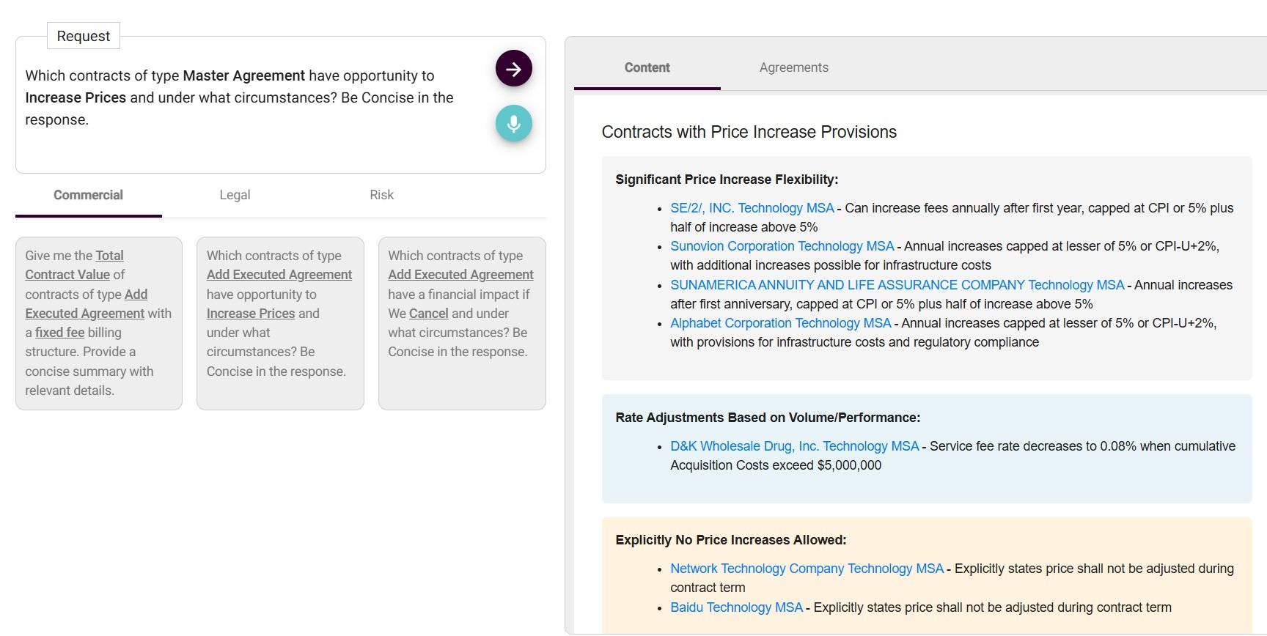
Task: Select the Cancel financial impact suggestion card
Action: (462, 323)
